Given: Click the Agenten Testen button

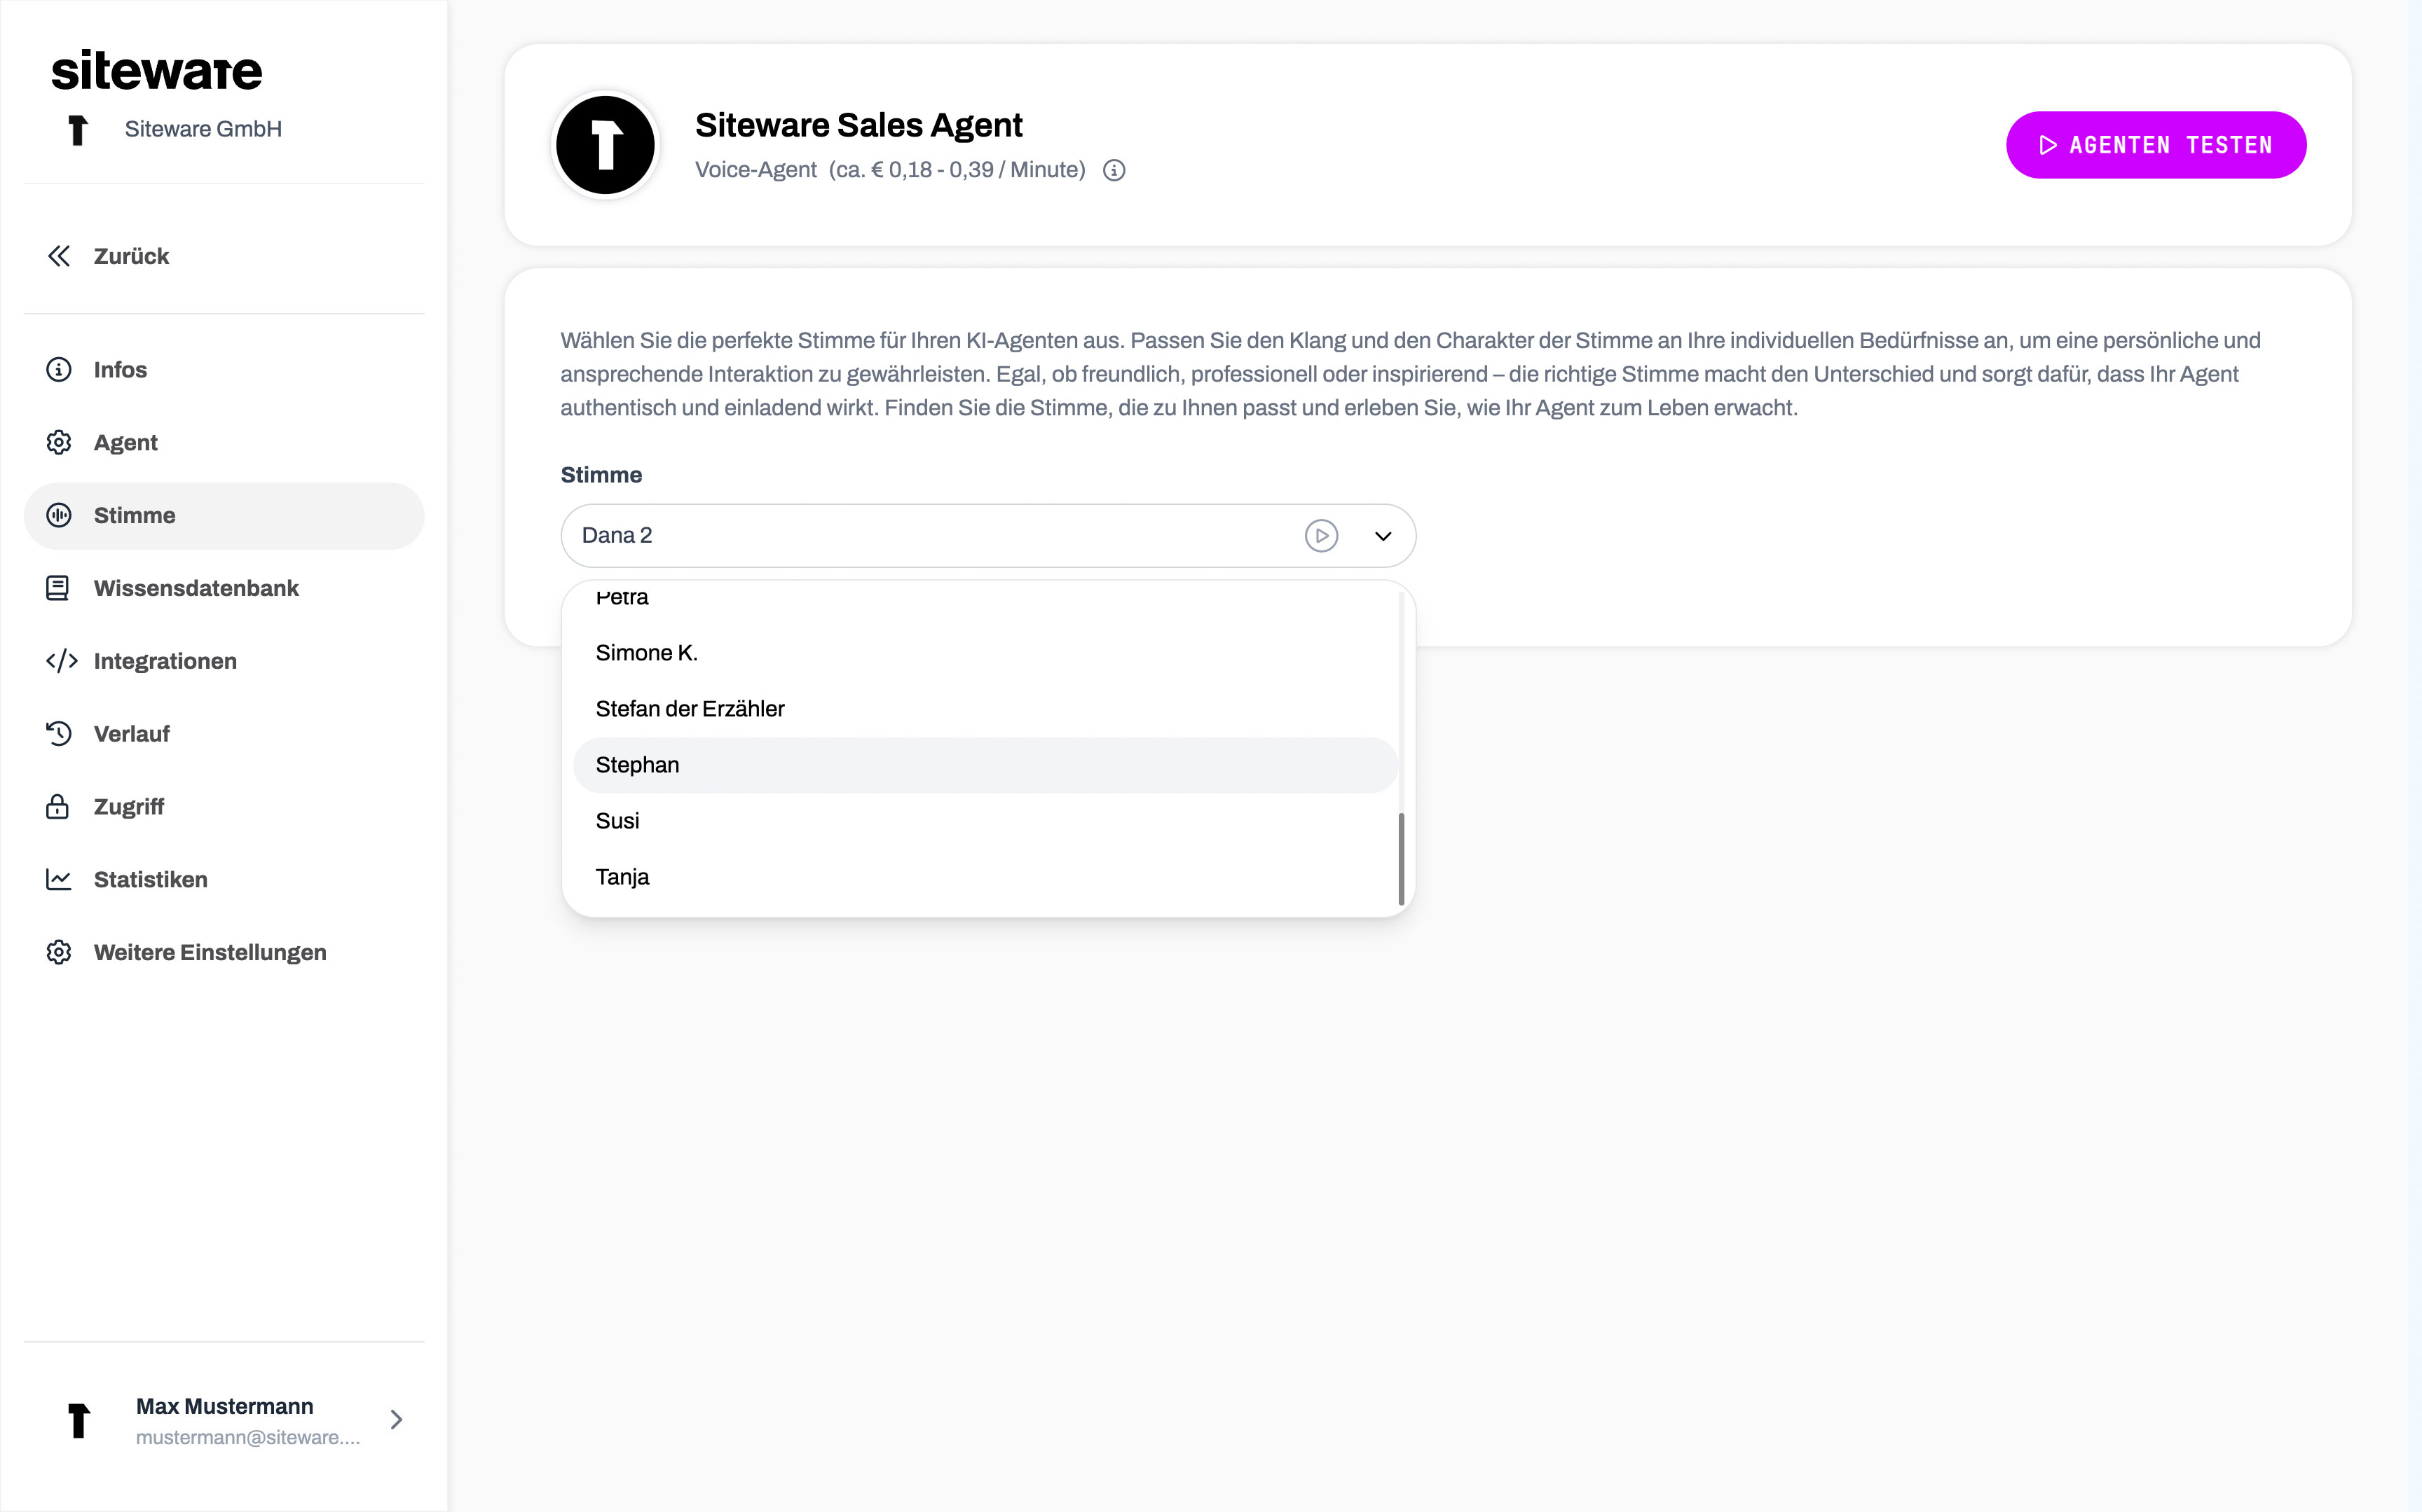Looking at the screenshot, I should (2156, 145).
